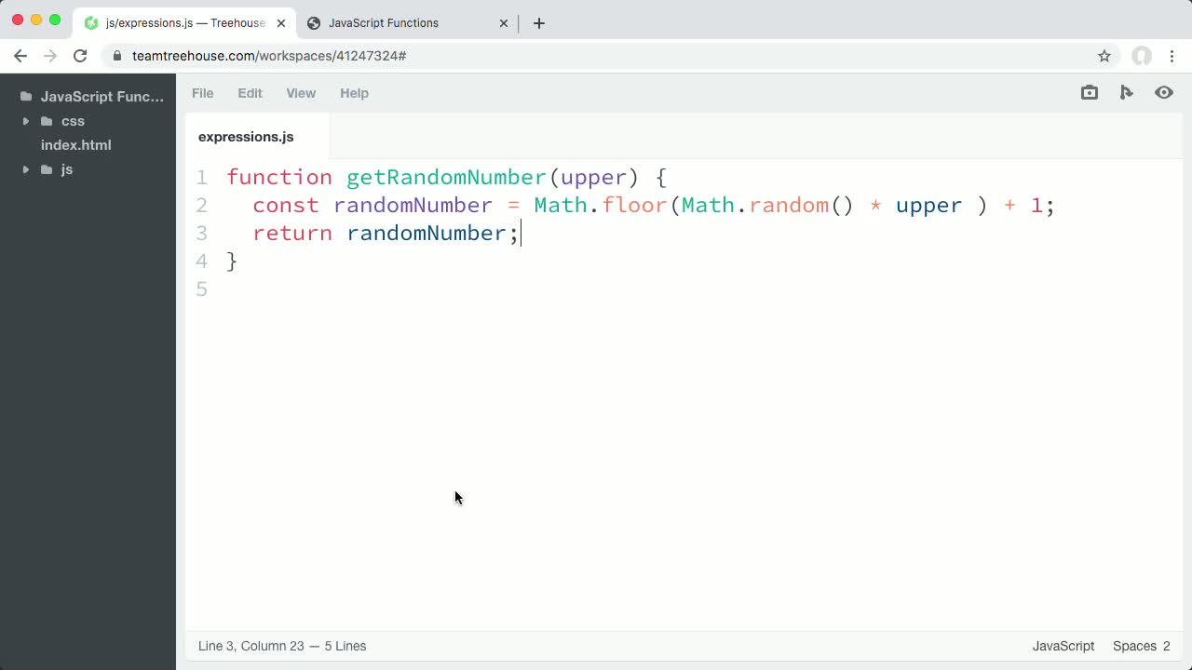Click the css folder icon in the sidebar

coord(47,121)
